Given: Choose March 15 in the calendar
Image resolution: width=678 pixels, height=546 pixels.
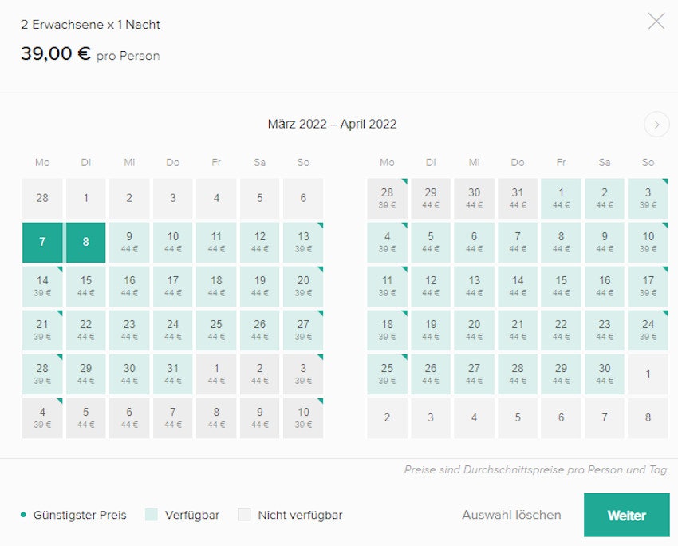Looking at the screenshot, I should click(86, 287).
